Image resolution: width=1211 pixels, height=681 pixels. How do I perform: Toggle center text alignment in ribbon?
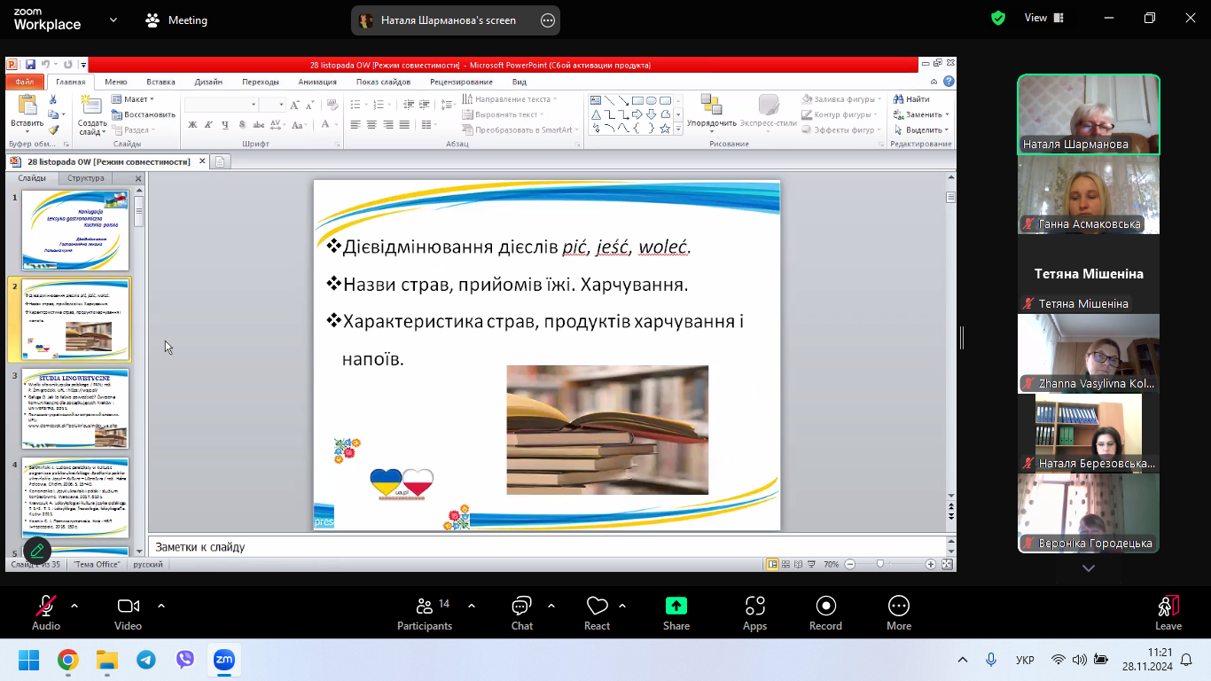tap(371, 125)
